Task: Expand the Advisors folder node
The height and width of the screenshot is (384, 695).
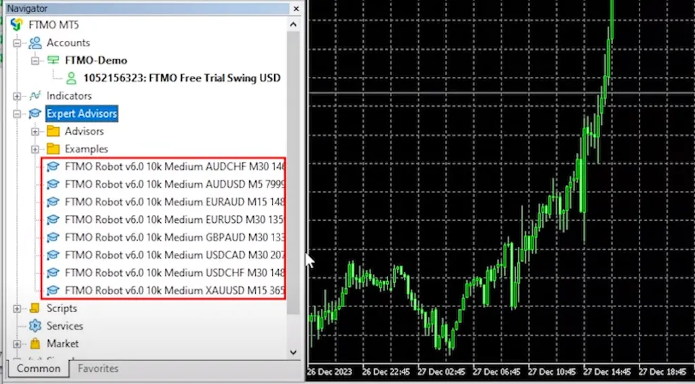Action: click(x=35, y=132)
